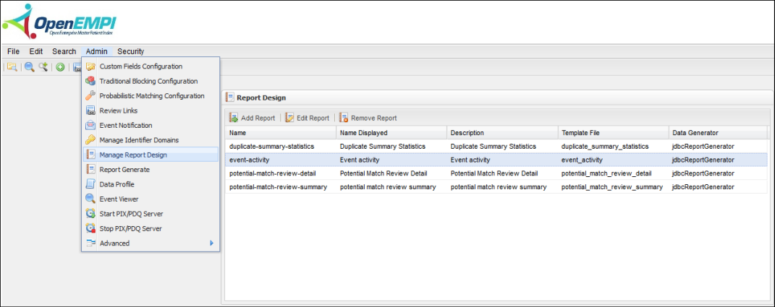Click the magnifier with green plus icon
This screenshot has height=307, width=775.
click(x=43, y=66)
